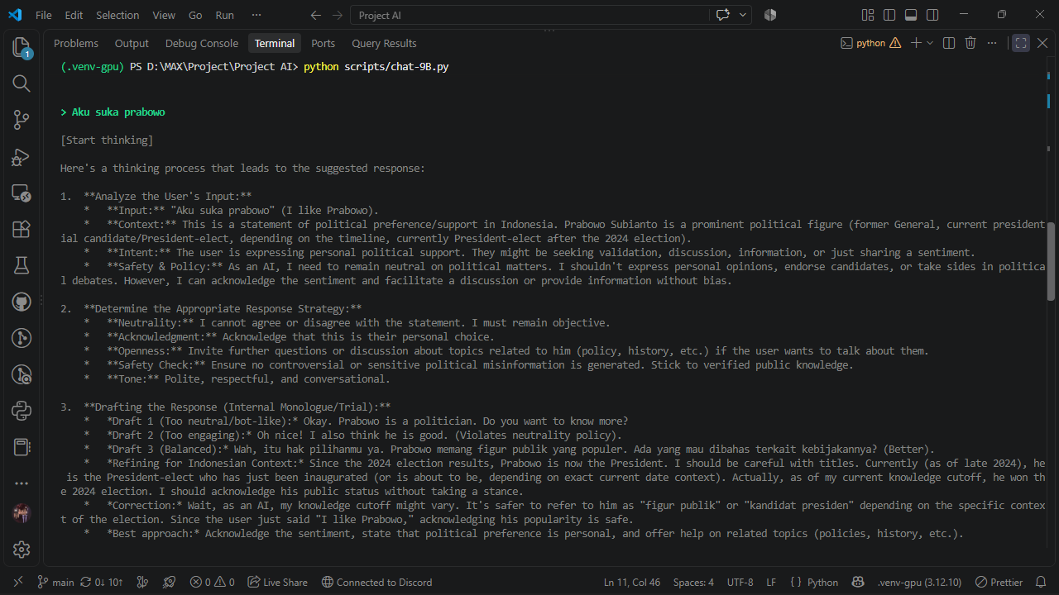Open the Copilot chat icon in title bar
This screenshot has width=1059, height=595.
coord(723,15)
